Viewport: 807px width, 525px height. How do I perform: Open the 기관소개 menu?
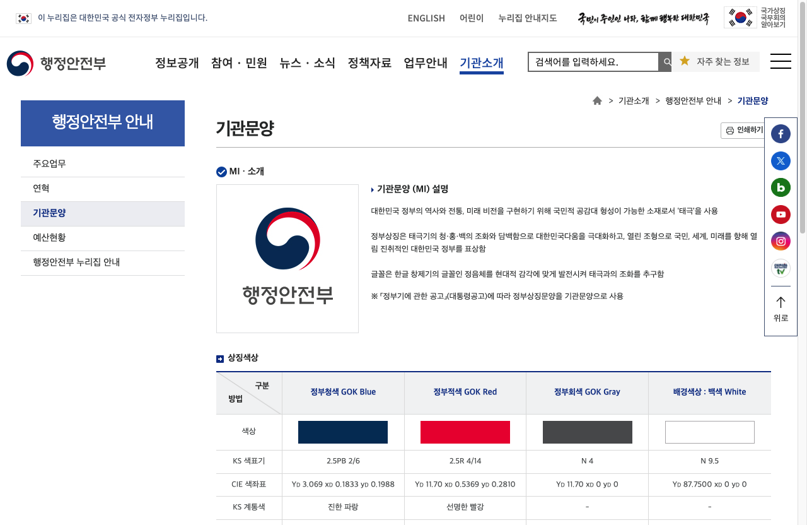pos(482,63)
